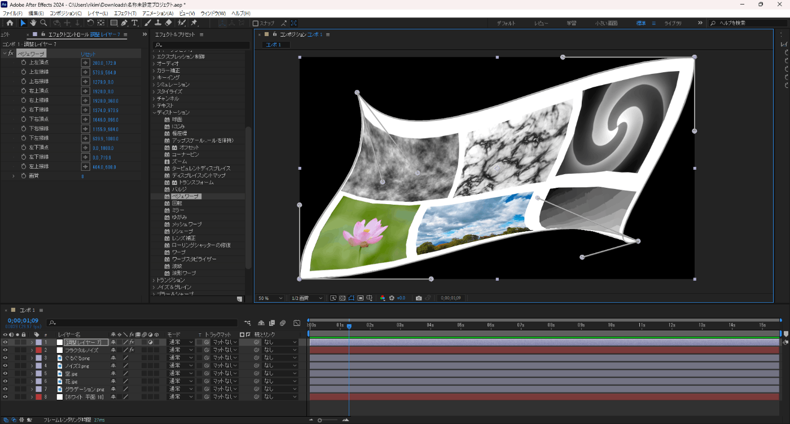The width and height of the screenshot is (790, 424).
Task: Click Fast Previews icon in viewer footer
Action: click(x=333, y=298)
